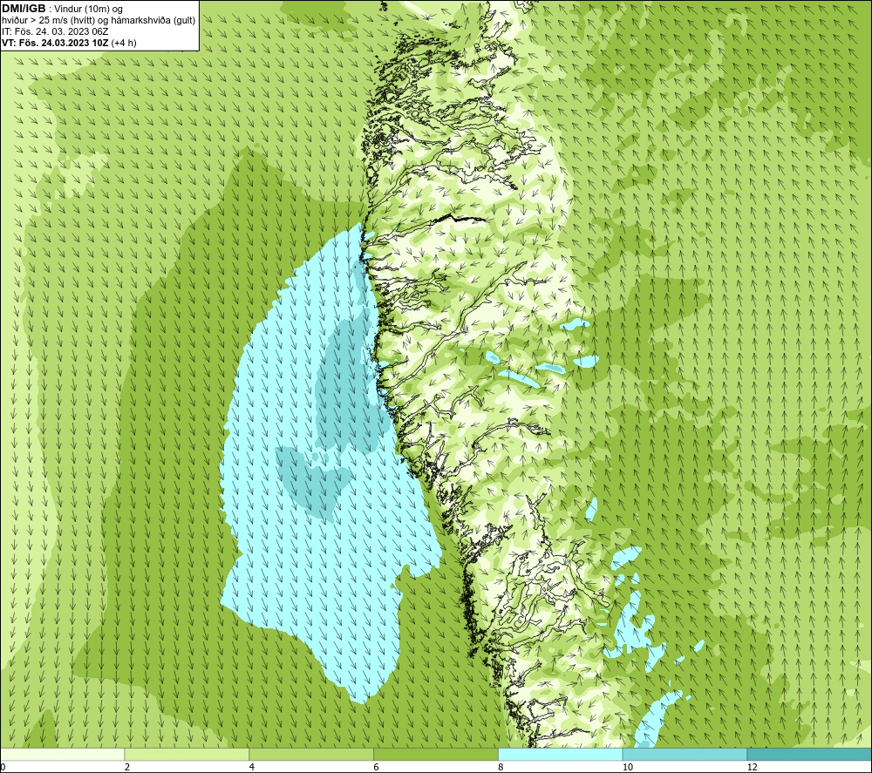
Task: Click the "12" label on the wind scale
Action: (x=753, y=767)
